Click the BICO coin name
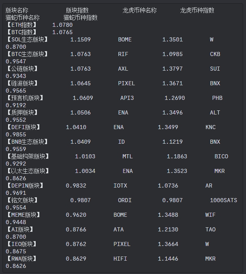246x274 pixels. pos(221,156)
